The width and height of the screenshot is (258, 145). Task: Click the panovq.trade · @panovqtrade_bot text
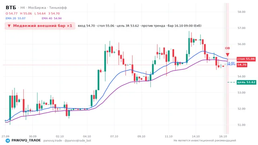(x=67, y=141)
